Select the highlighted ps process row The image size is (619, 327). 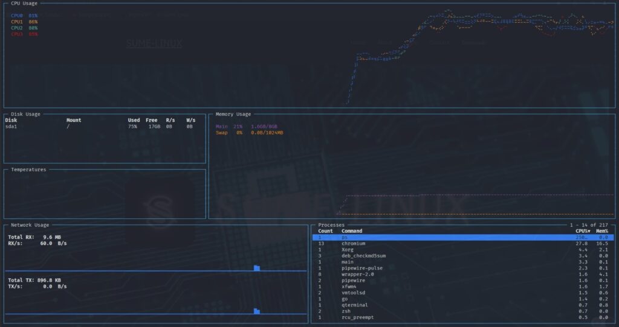click(463, 238)
